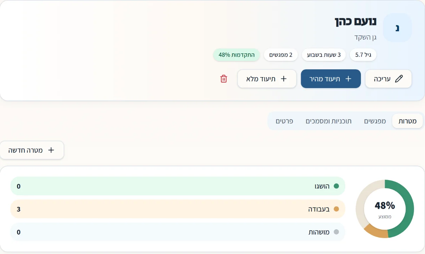Click the count 3 in the בעבודה row
This screenshot has height=254, width=425.
[x=19, y=209]
